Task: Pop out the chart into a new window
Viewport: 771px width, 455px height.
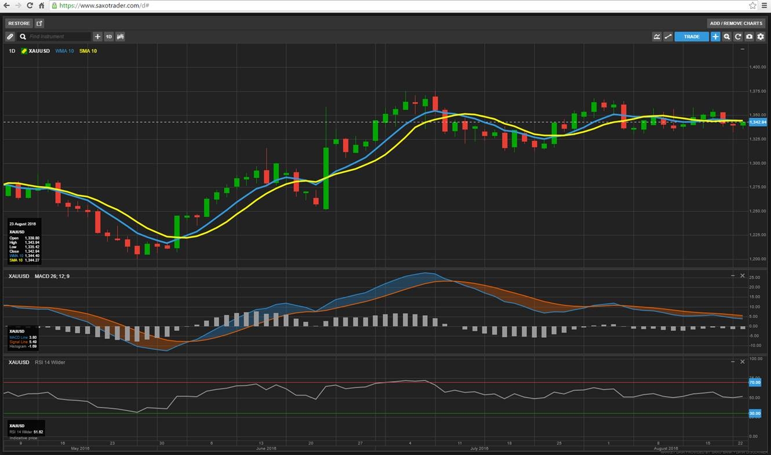Action: pos(39,23)
